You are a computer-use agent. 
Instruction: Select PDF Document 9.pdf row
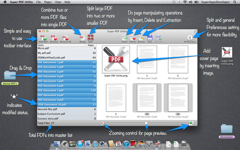tap(67, 100)
